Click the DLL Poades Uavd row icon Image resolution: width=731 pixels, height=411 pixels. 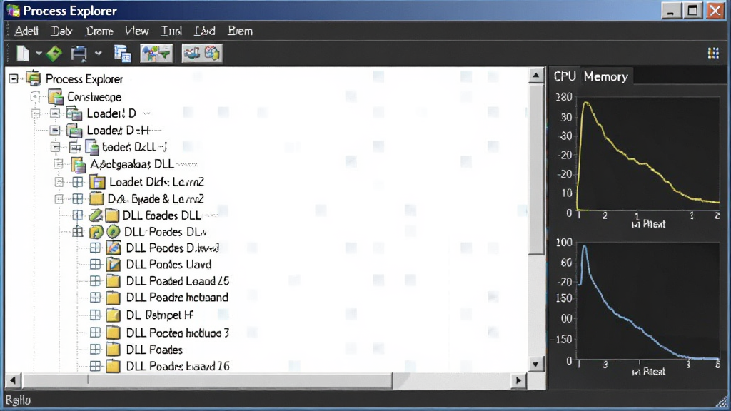click(114, 265)
